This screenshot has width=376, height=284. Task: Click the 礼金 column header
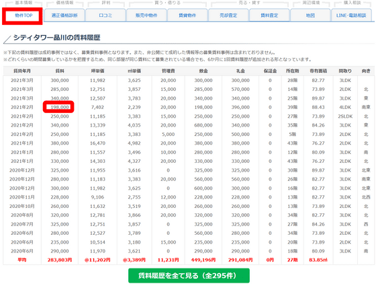tap(240, 71)
